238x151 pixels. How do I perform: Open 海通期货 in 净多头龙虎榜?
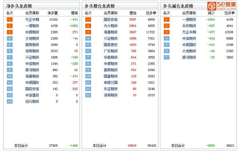pyautogui.click(x=32, y=76)
